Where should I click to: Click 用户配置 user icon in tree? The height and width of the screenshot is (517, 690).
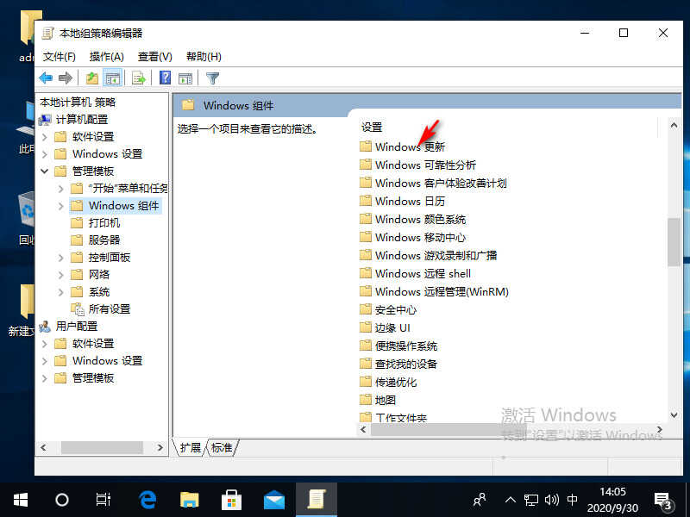point(45,327)
